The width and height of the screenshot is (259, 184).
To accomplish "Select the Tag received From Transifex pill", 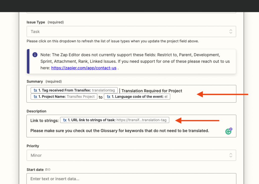I will pos(74,90).
